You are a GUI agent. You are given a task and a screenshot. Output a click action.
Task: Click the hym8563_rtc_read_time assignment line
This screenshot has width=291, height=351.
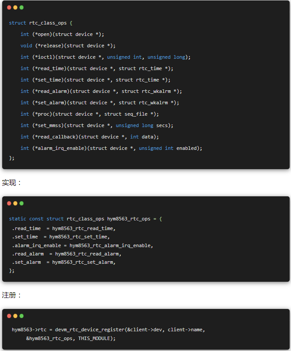[64, 228]
